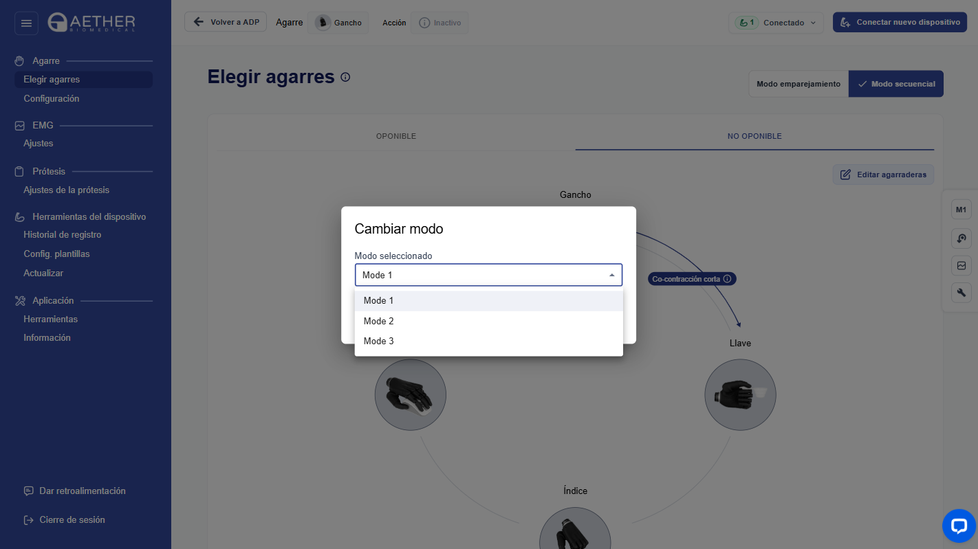Go back with Volver a ADP
This screenshot has width=978, height=549.
tap(226, 22)
